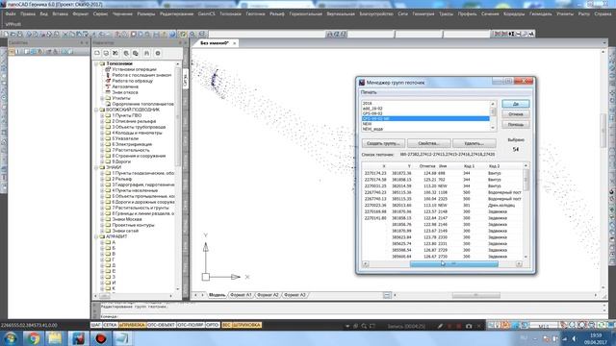Toggle ОРТО mode in status bar
The height and width of the screenshot is (346, 616).
click(212, 325)
